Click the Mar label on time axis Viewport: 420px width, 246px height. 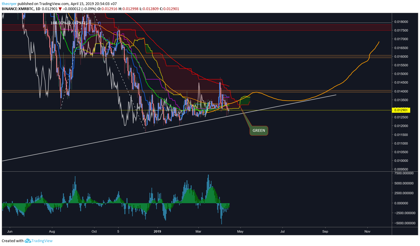point(198,231)
